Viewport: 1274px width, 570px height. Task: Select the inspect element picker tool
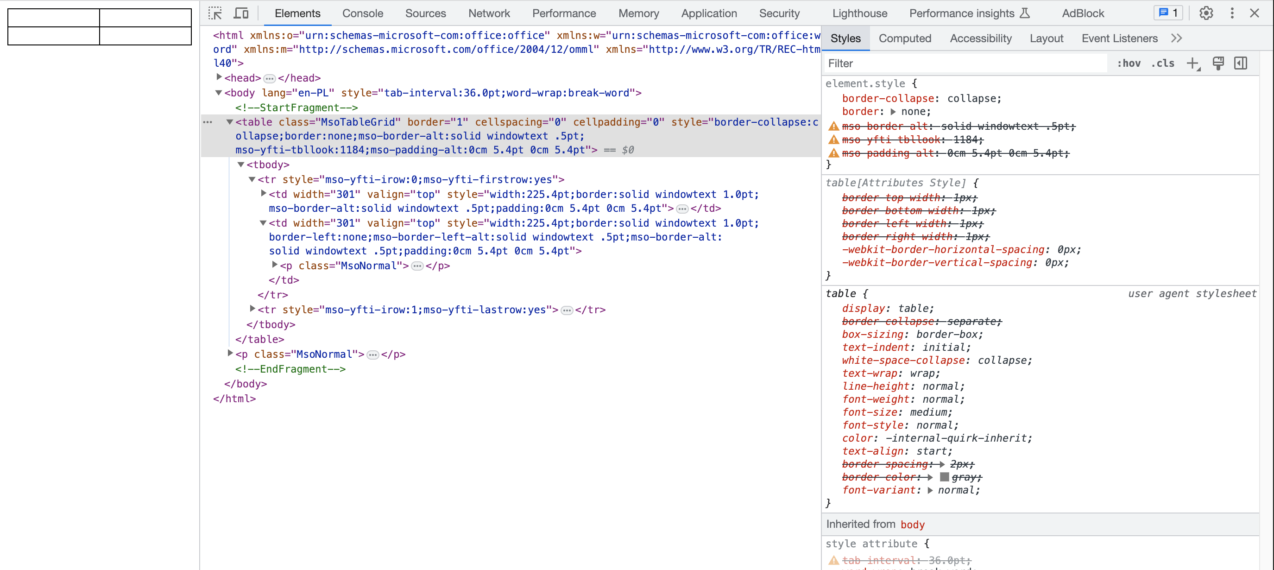pos(215,13)
